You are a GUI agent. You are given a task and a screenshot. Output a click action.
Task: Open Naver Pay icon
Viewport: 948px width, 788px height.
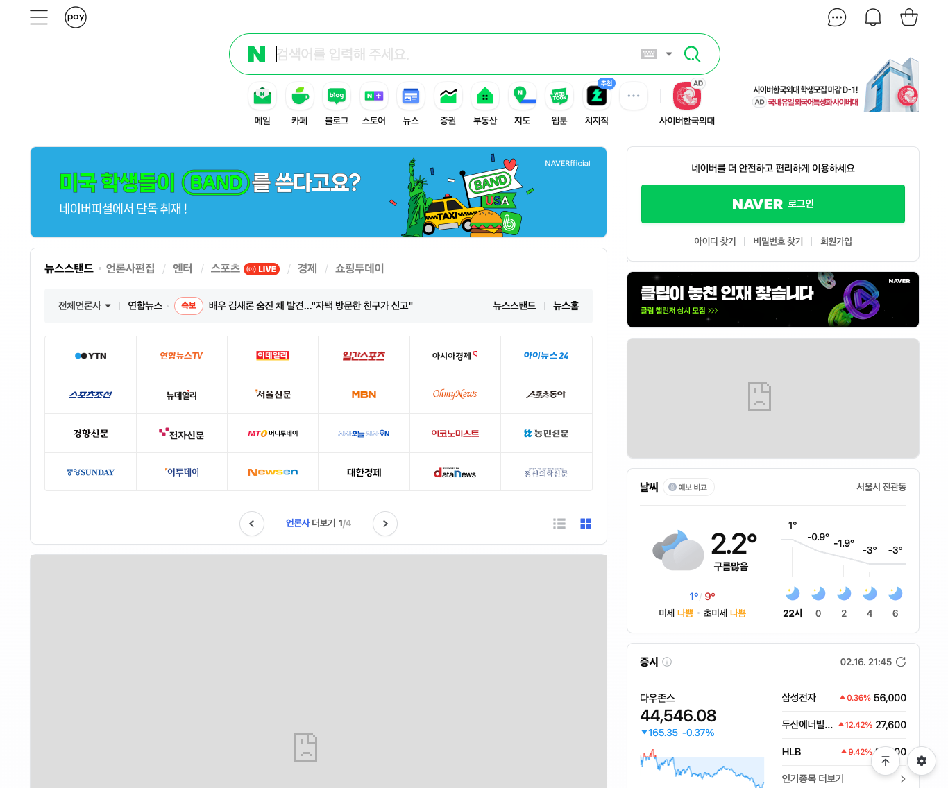point(76,17)
